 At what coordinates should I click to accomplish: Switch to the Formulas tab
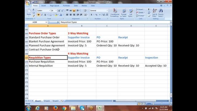(66, 6)
